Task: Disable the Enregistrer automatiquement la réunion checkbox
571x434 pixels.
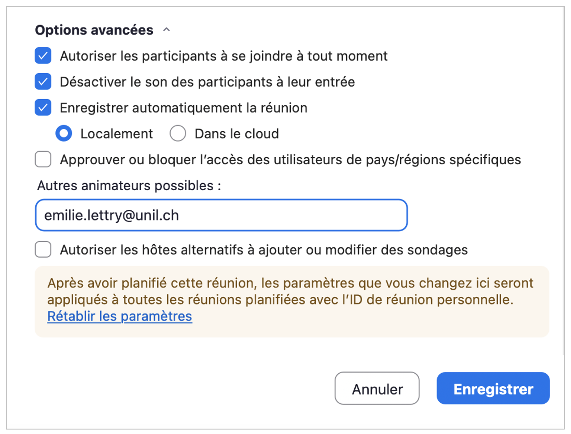Action: (x=43, y=108)
